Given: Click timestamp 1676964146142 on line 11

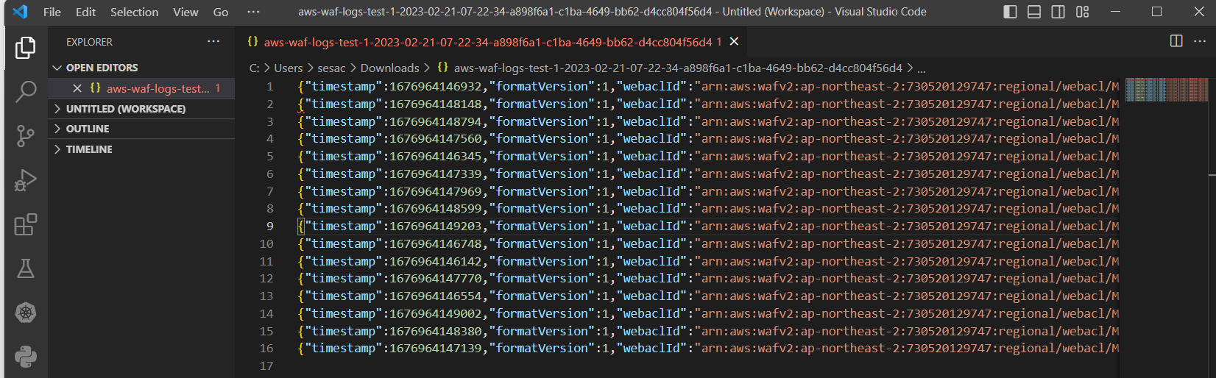Looking at the screenshot, I should pos(436,261).
